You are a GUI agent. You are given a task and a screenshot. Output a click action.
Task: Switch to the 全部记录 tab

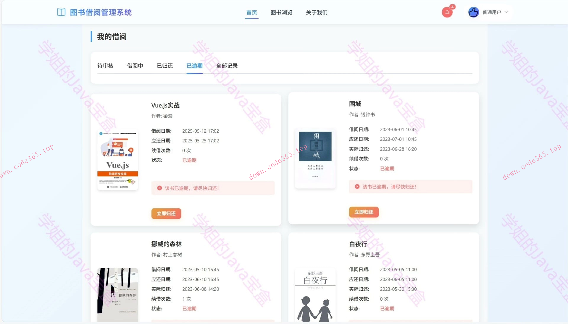227,66
